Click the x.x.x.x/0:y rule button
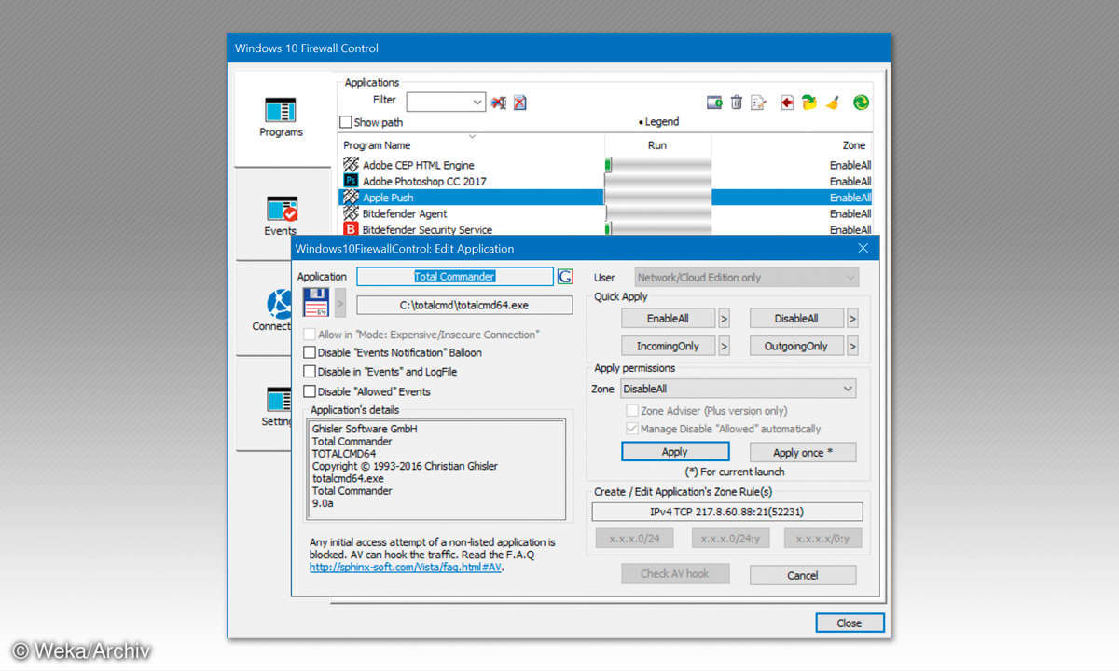The image size is (1119, 671). point(822,538)
